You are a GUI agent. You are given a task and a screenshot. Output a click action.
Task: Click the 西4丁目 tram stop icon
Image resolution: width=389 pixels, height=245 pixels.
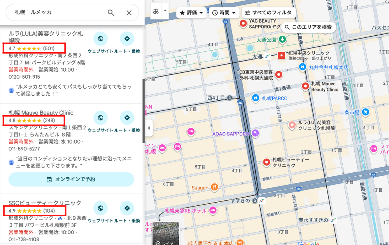tap(230, 98)
